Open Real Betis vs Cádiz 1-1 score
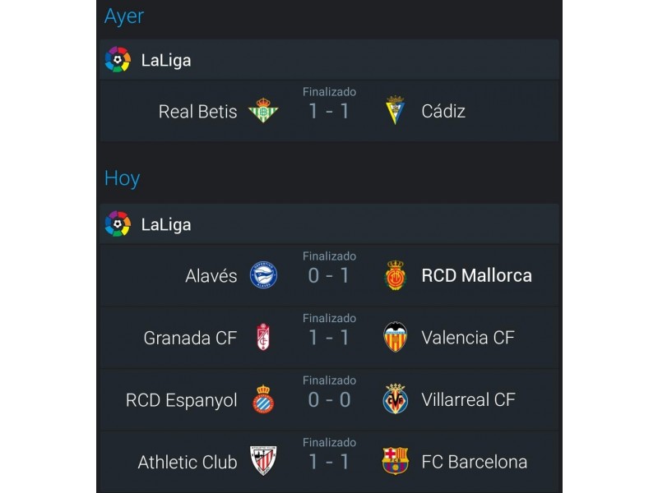Viewport: 658px width, 493px height. 329,112
